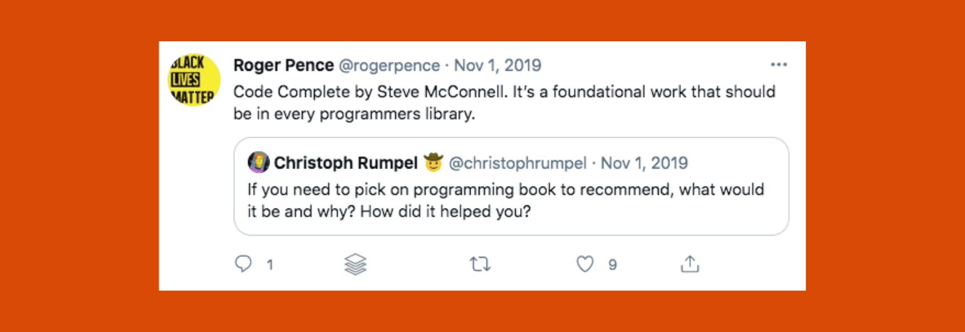The height and width of the screenshot is (332, 965).
Task: Click the reply speech bubble icon
Action: 243,265
